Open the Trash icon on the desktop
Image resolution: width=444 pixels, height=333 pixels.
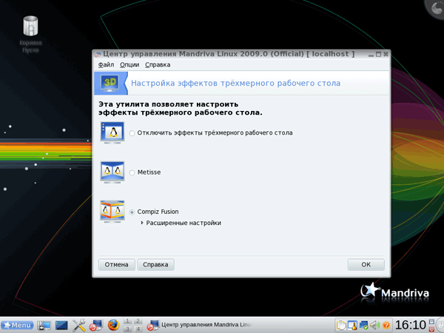point(30,26)
